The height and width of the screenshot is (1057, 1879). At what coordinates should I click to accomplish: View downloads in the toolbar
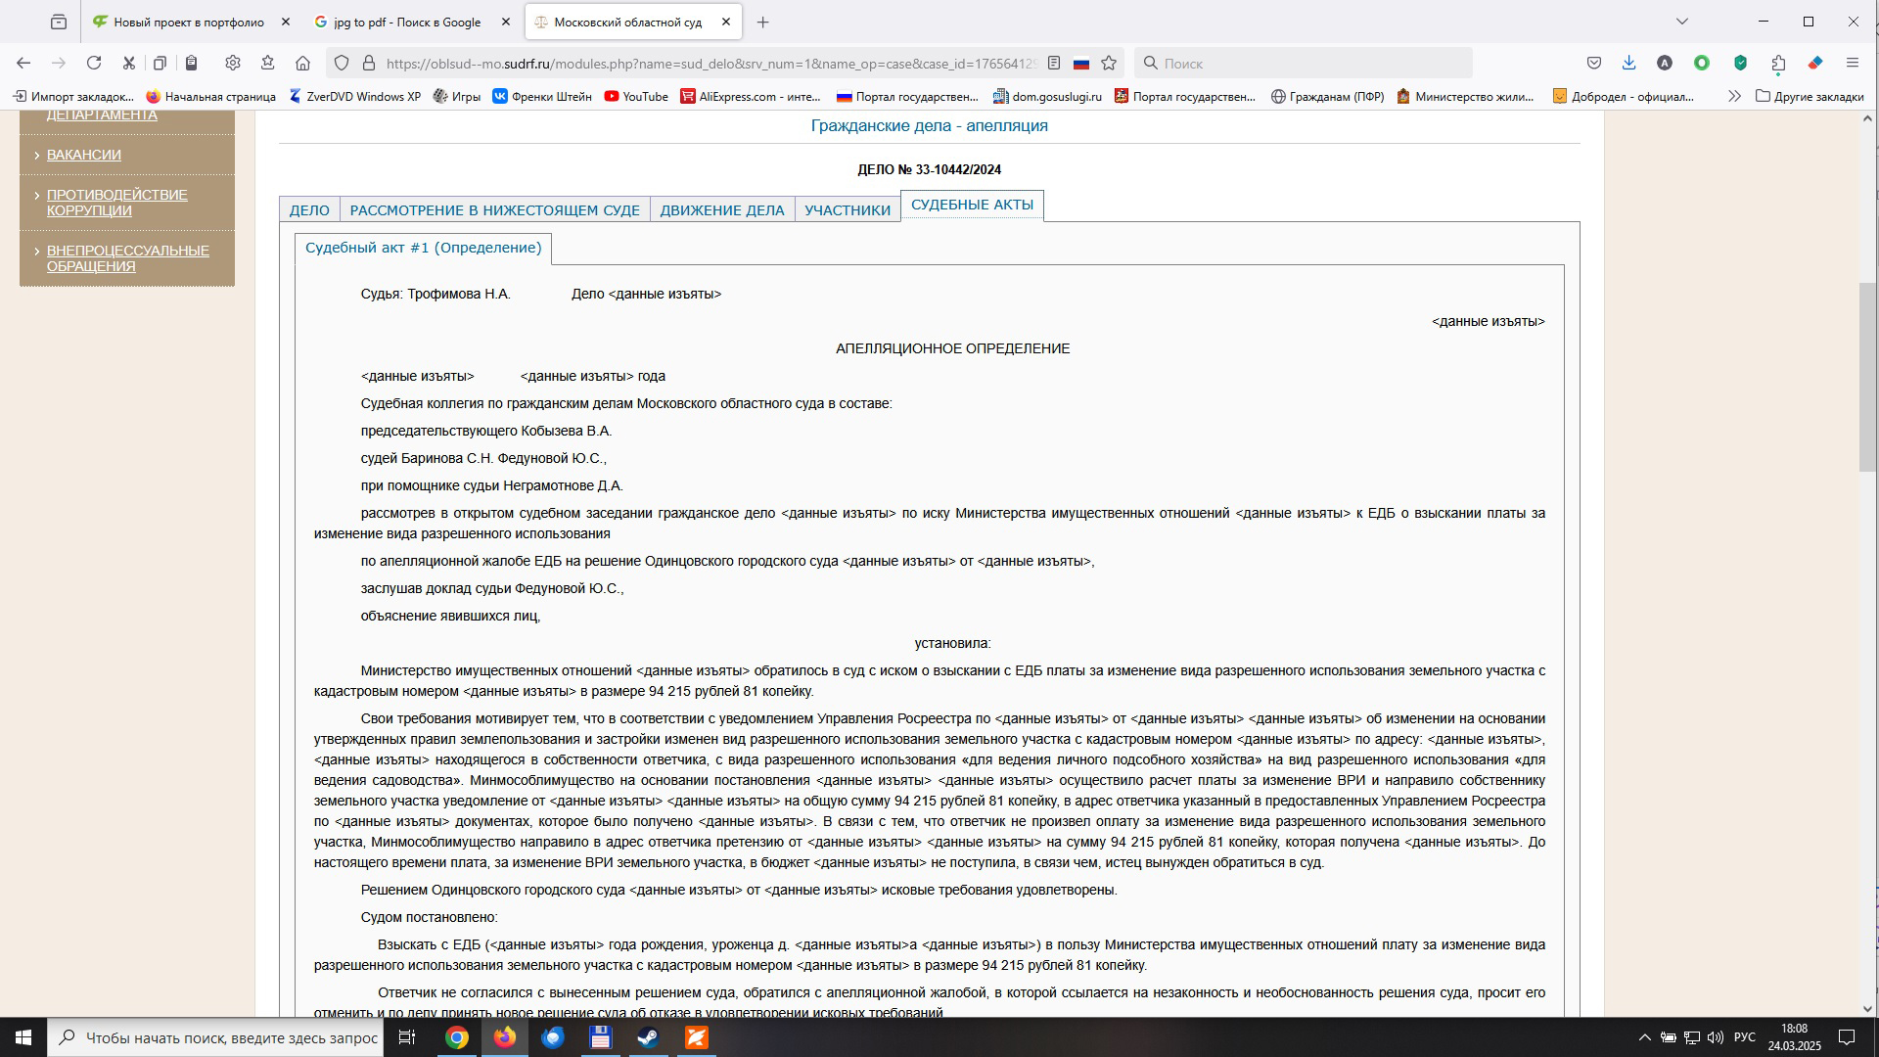(1629, 63)
